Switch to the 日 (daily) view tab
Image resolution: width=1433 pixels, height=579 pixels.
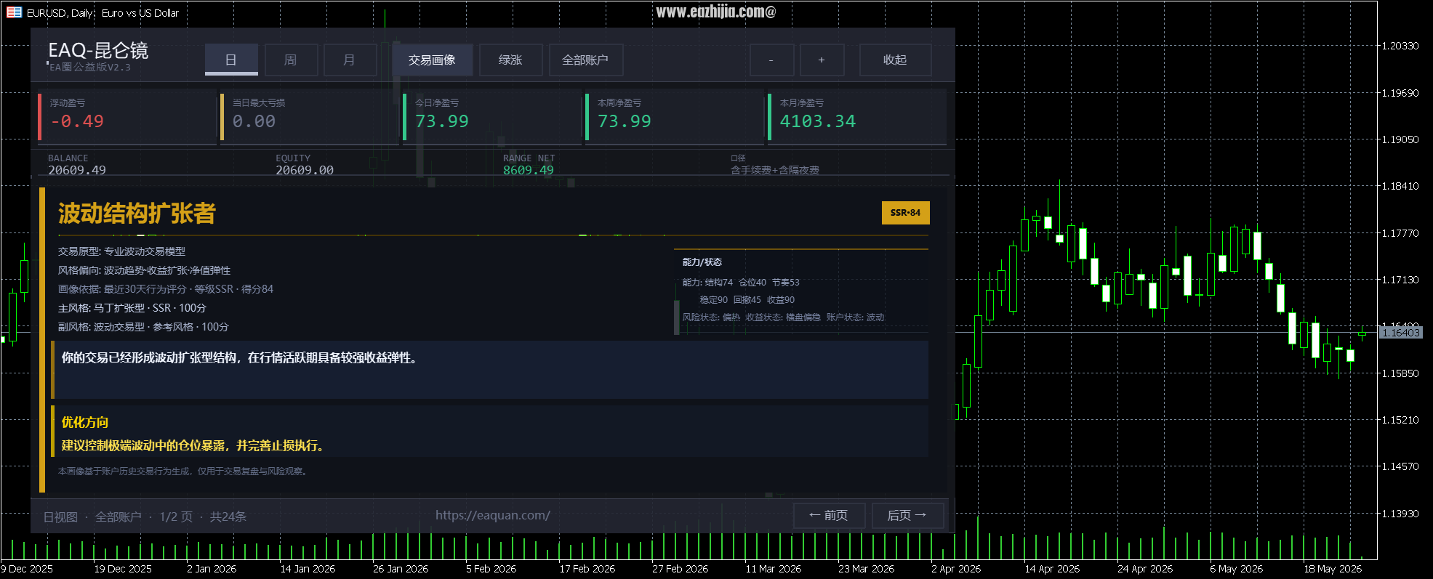point(231,60)
